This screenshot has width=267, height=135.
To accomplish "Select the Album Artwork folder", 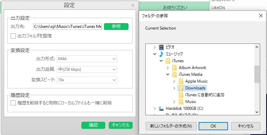I will [192, 68].
